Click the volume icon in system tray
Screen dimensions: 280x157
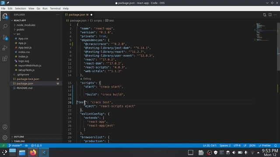234,153
